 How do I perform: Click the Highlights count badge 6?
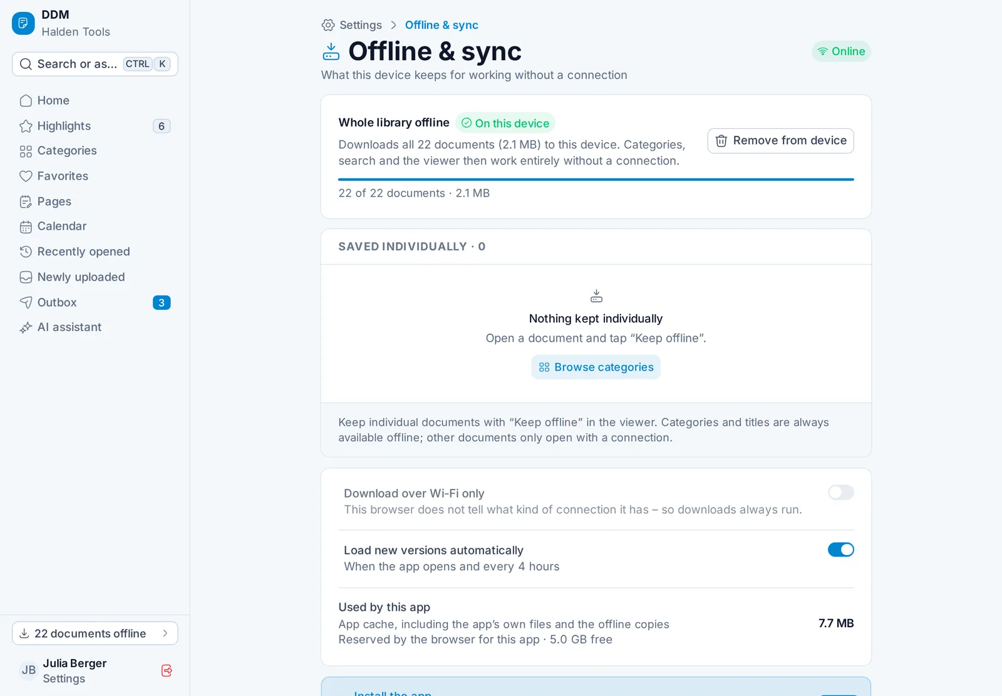(162, 126)
